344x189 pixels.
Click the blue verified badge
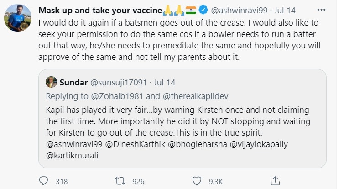click(203, 10)
